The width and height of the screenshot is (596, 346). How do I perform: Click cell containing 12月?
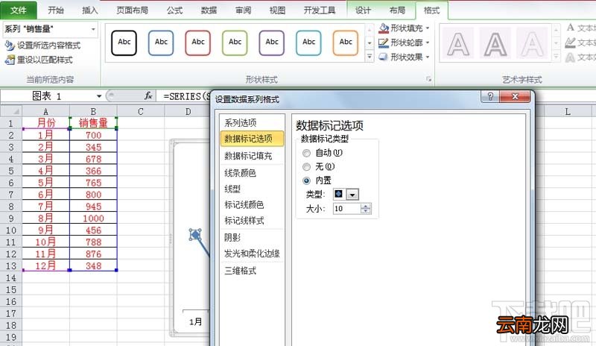(46, 265)
